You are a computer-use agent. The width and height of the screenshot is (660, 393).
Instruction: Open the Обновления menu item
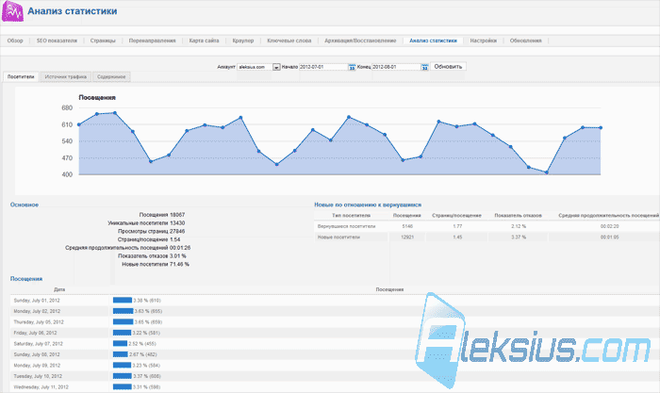click(526, 41)
